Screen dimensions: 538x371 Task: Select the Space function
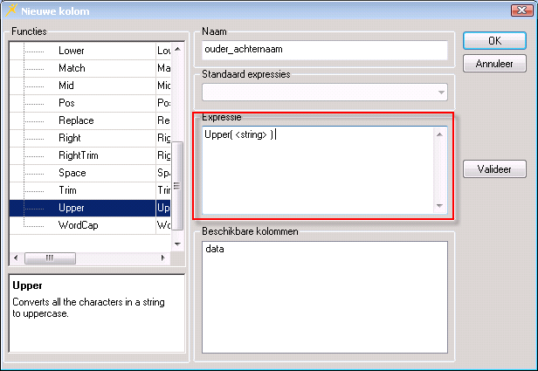coord(72,173)
